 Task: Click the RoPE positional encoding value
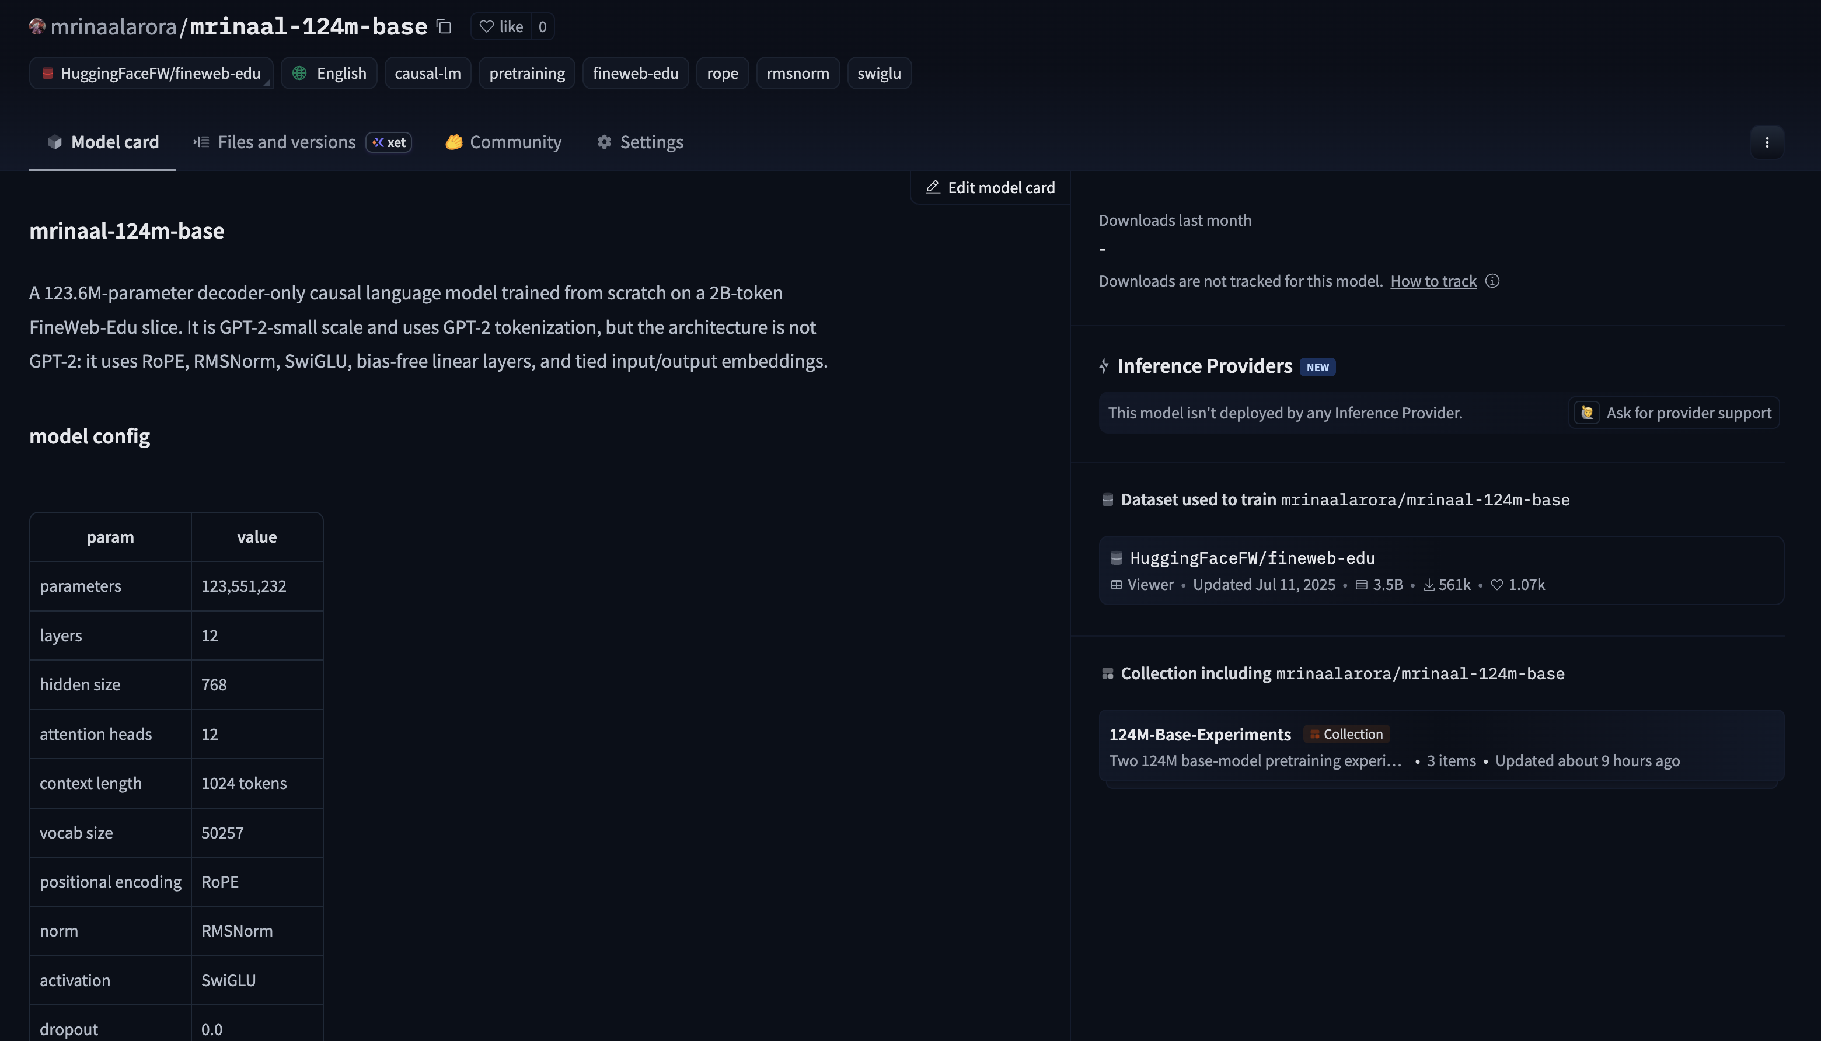(x=220, y=882)
